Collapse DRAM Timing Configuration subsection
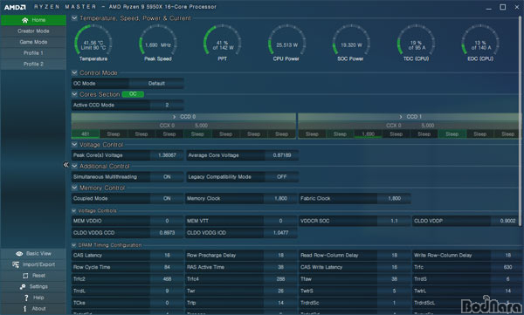Screen dimensions: 524x315 click(74, 245)
